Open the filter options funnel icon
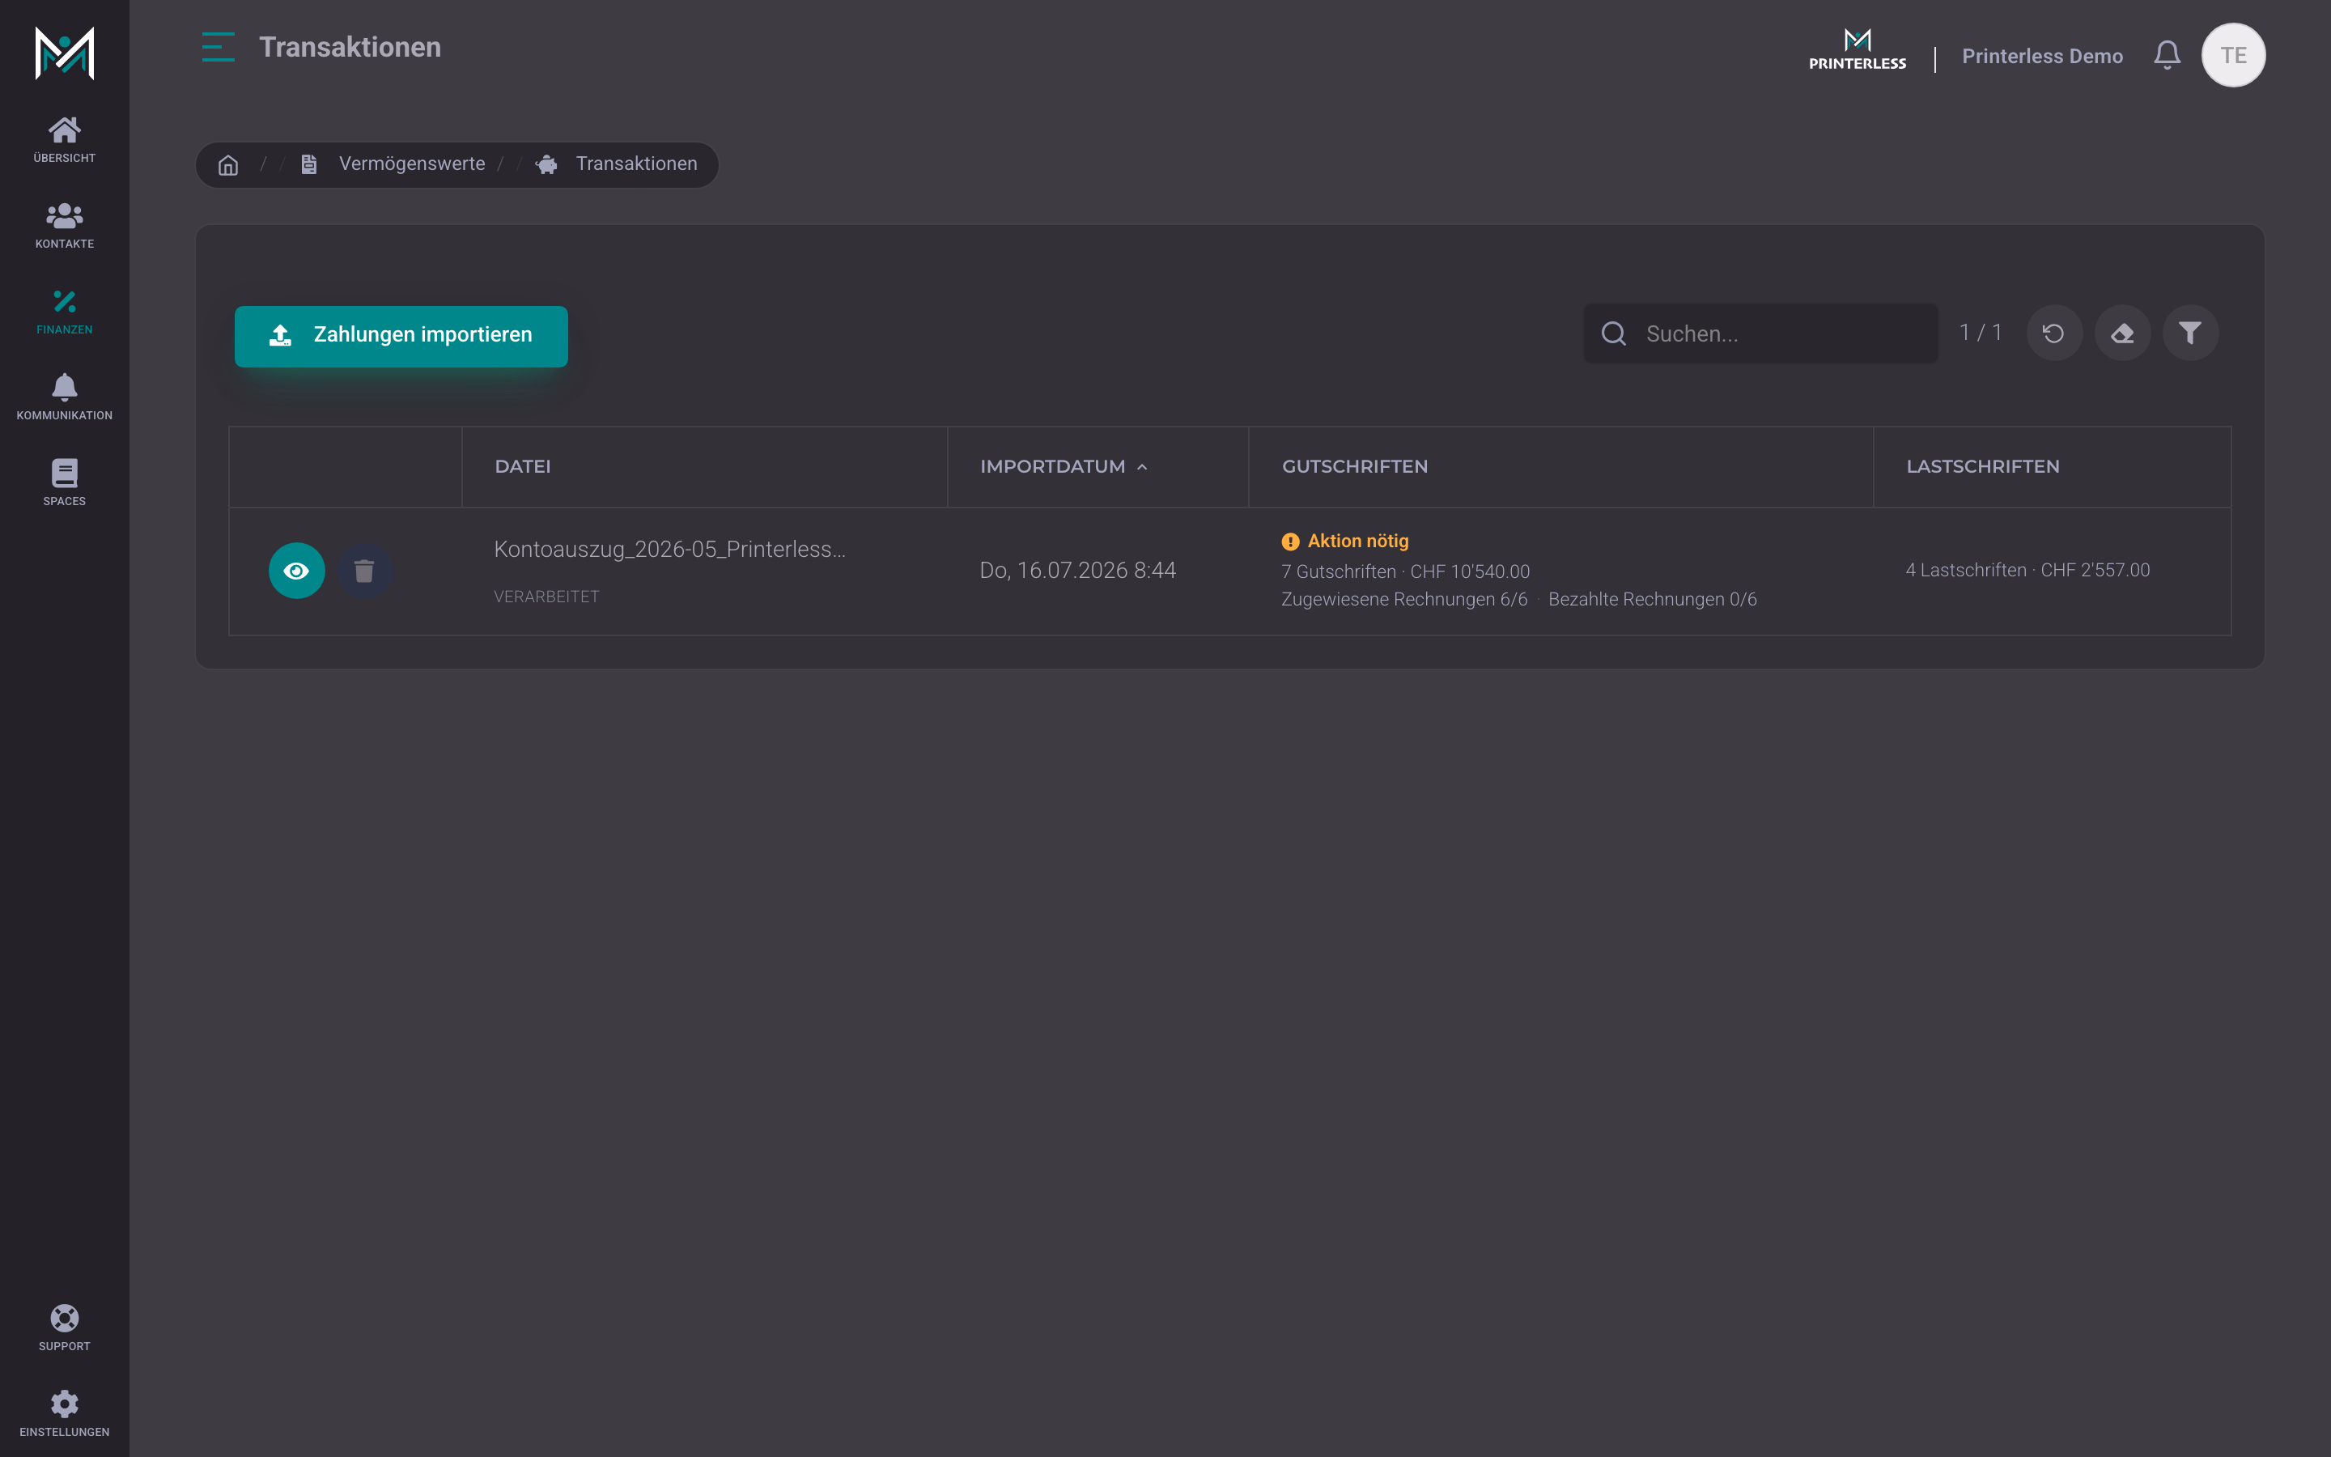The height and width of the screenshot is (1457, 2331). 2190,333
